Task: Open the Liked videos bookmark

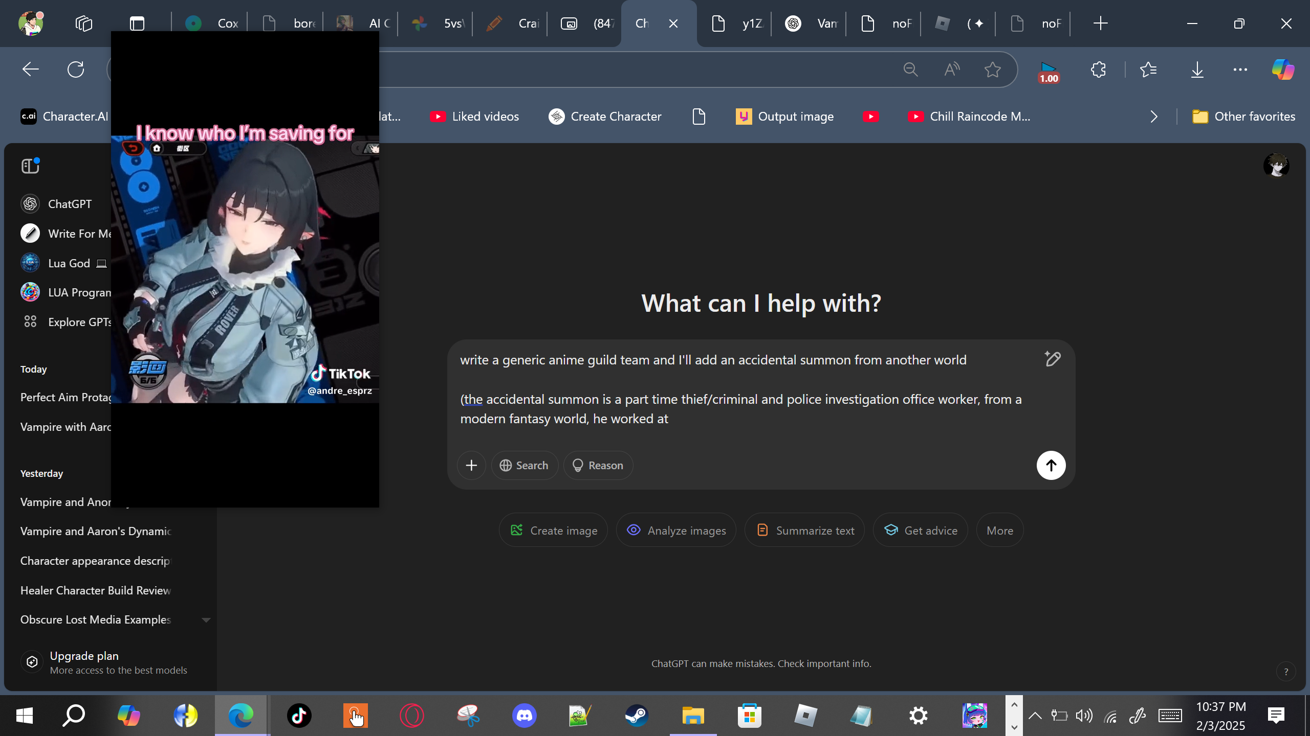Action: pyautogui.click(x=474, y=117)
